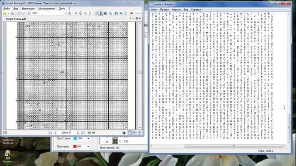Click the print icon in STDU Viewer toolbar
Screen dimensions: 296x166
coord(12,13)
